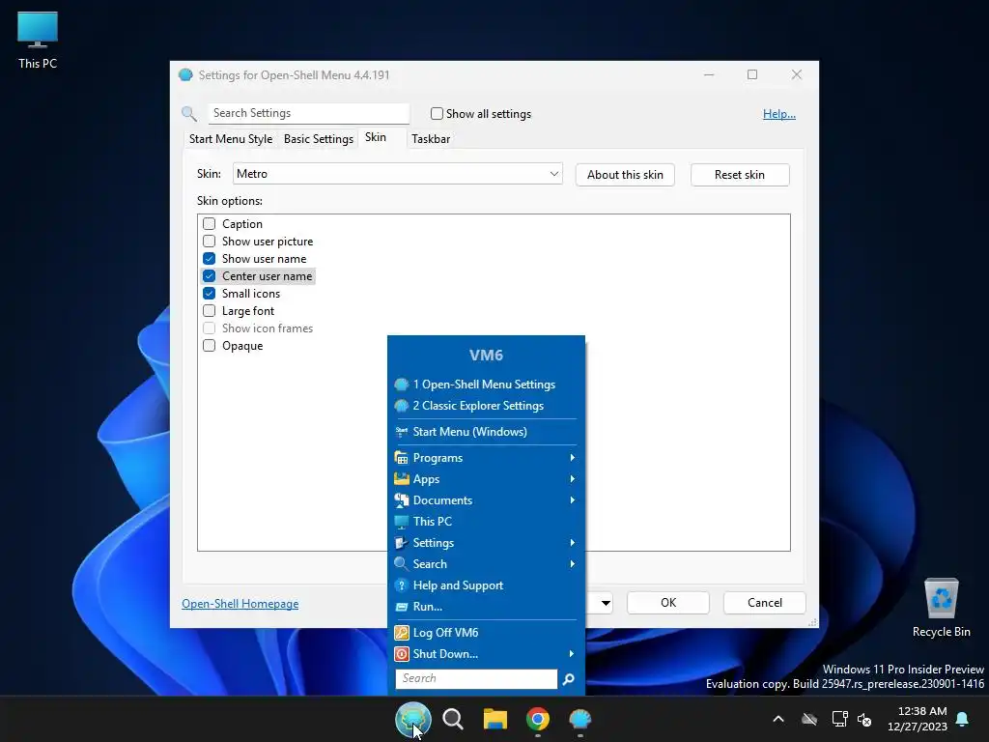Click the cloud sync icon in tray
The image size is (989, 742).
pos(809,719)
